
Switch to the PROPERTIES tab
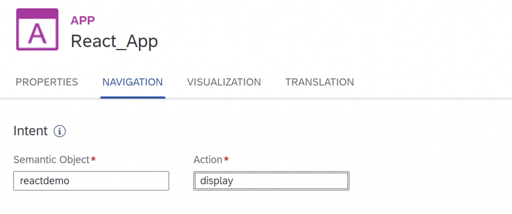(46, 81)
